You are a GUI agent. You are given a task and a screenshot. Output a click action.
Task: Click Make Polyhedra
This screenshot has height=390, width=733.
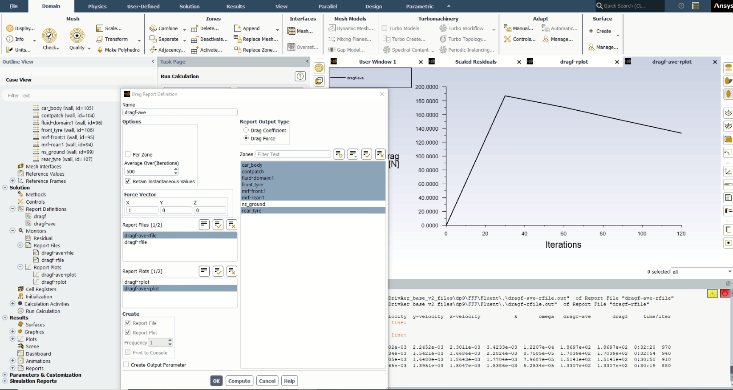click(118, 50)
